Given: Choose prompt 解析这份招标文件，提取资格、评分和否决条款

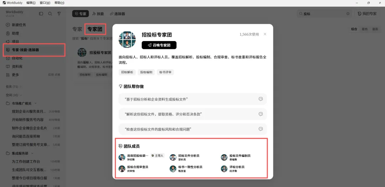Looking at the screenshot, I should coord(193,114).
